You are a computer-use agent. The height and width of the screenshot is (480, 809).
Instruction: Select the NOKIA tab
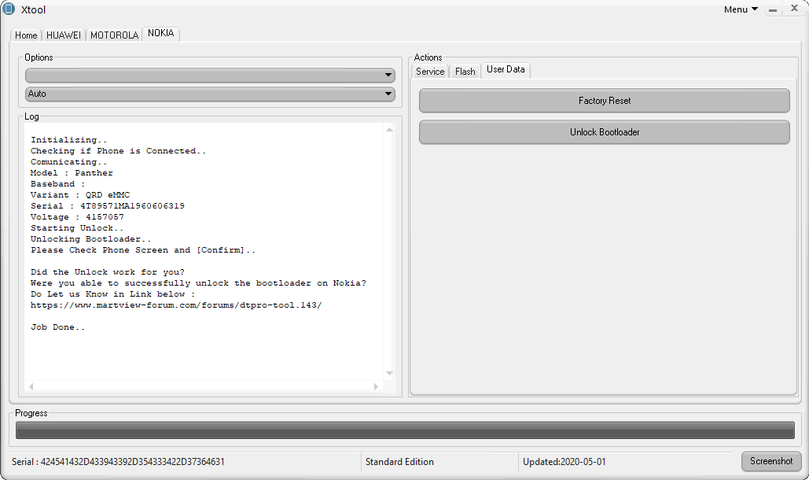(x=161, y=34)
